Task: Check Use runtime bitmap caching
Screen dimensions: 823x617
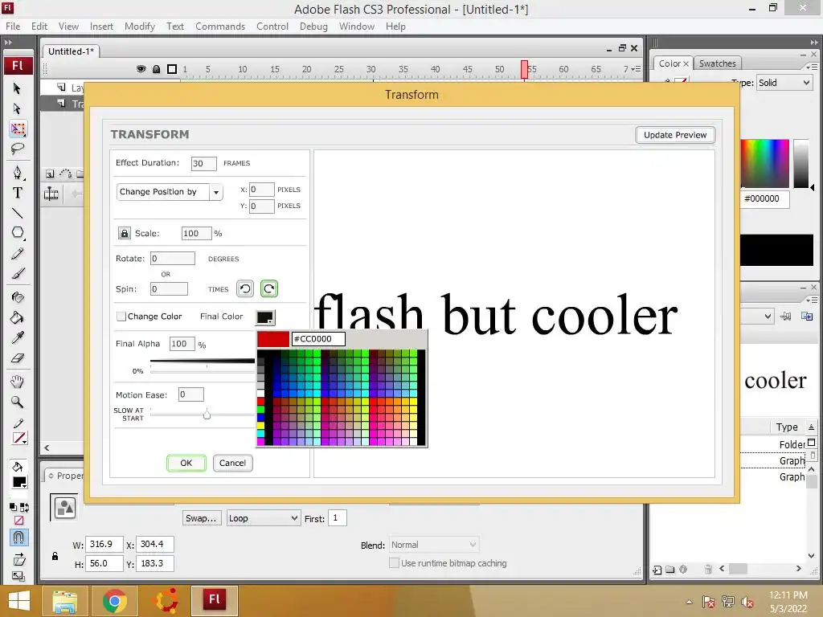Action: click(x=394, y=563)
